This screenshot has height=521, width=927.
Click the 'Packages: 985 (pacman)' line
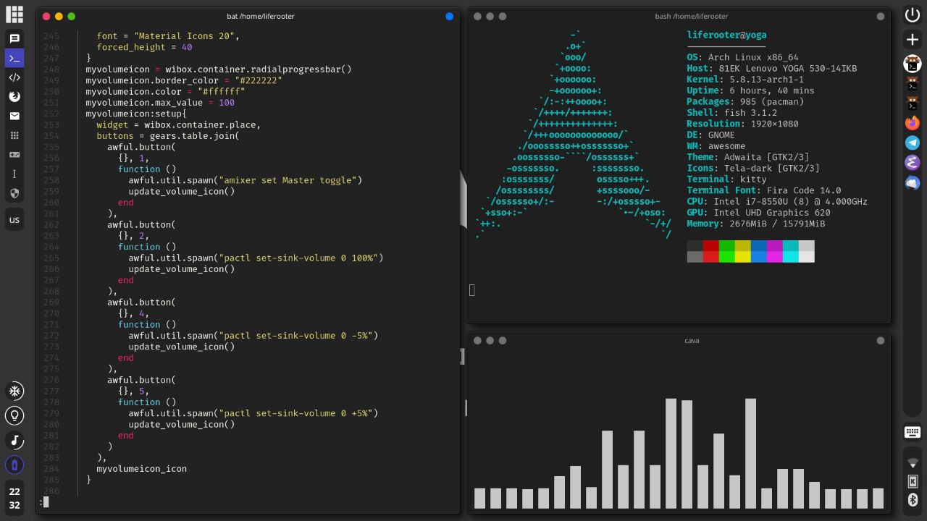[745, 101]
